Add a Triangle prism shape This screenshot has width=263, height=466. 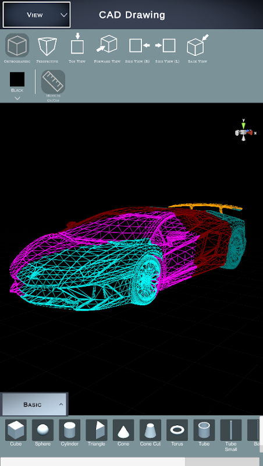97,430
